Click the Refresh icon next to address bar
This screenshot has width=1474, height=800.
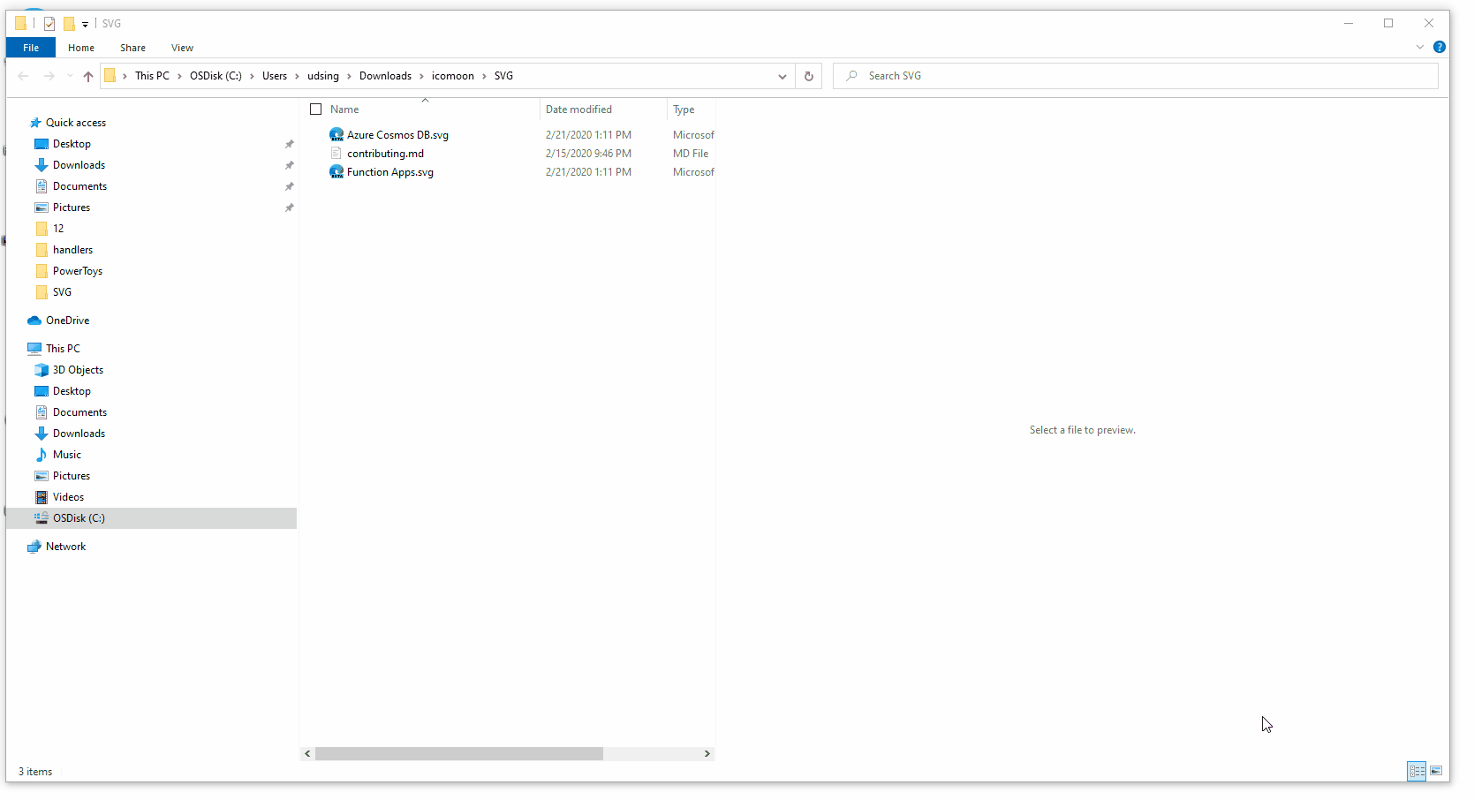point(808,76)
